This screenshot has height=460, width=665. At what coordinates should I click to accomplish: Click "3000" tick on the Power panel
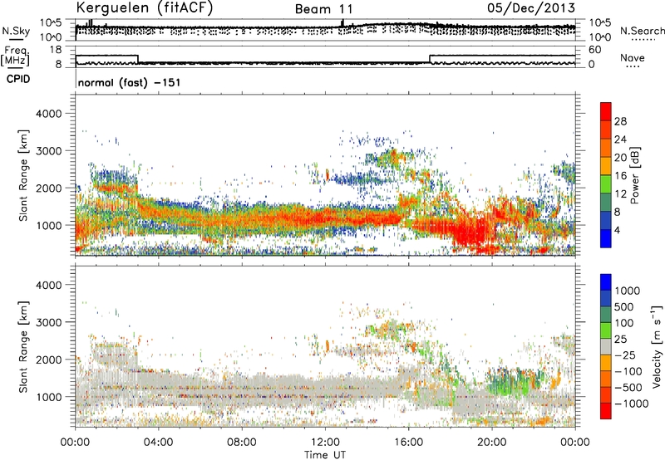(48, 151)
